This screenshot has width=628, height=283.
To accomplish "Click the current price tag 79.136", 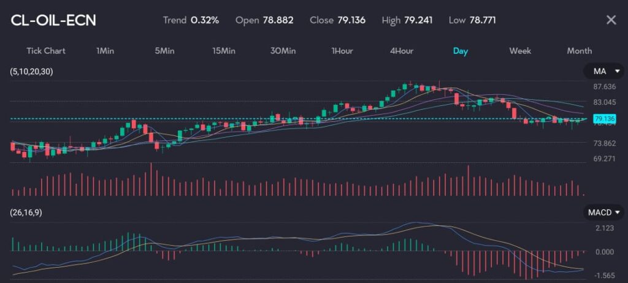I will (x=604, y=119).
